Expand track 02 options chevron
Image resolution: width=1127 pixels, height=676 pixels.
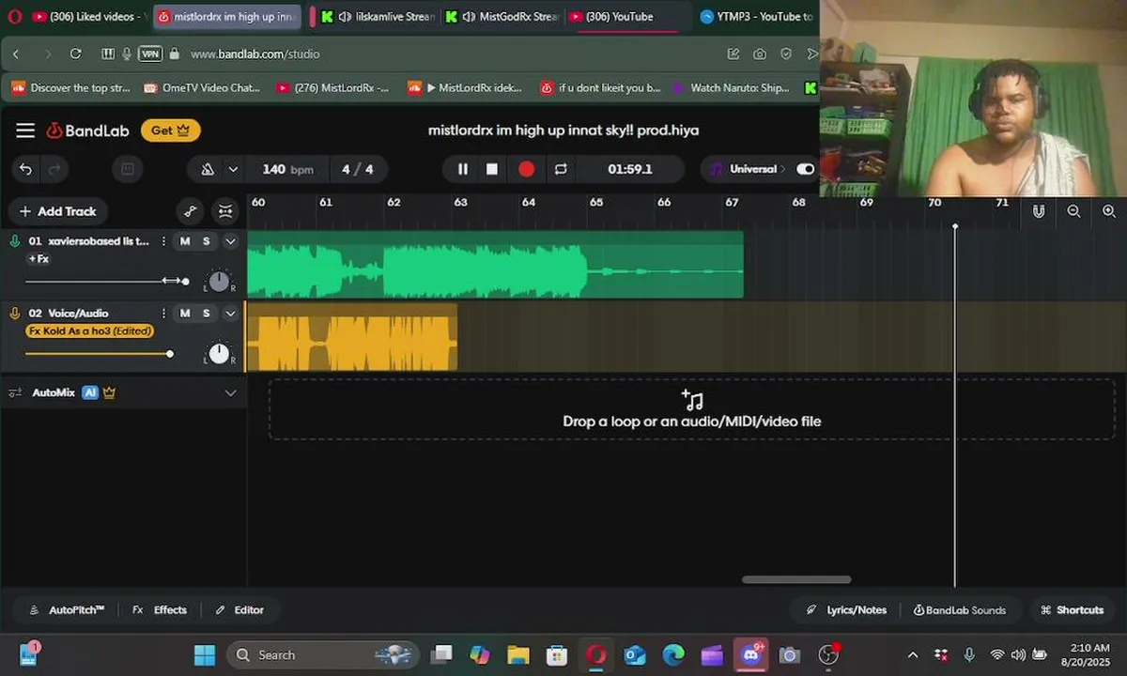(x=230, y=314)
